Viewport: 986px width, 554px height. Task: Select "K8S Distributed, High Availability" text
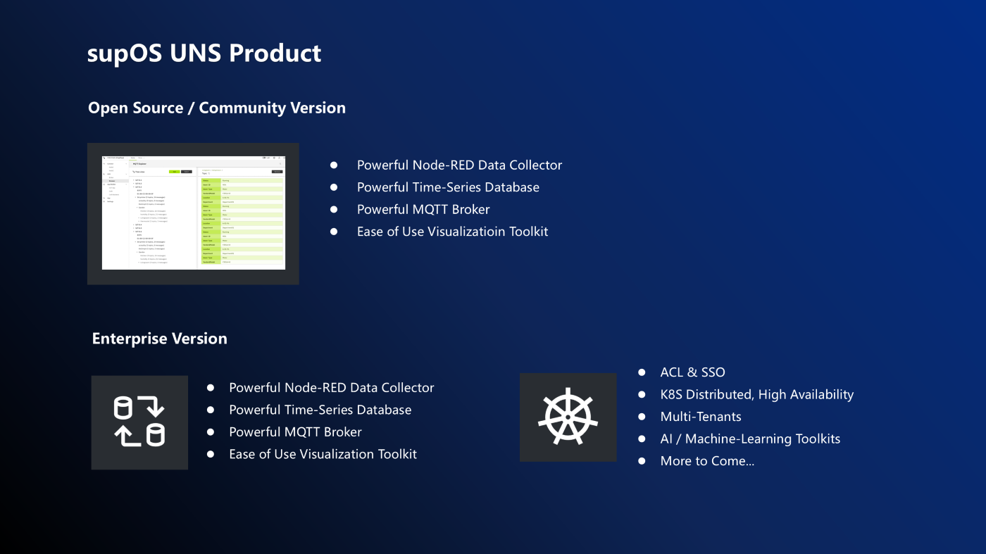[756, 394]
